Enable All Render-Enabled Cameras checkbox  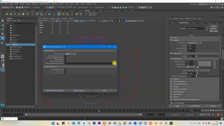[x=65, y=58]
